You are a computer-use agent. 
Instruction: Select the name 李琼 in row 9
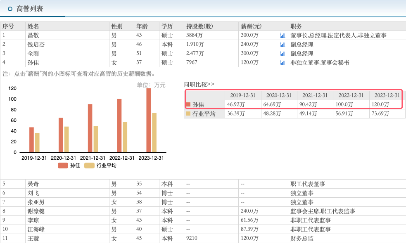tap(33, 220)
